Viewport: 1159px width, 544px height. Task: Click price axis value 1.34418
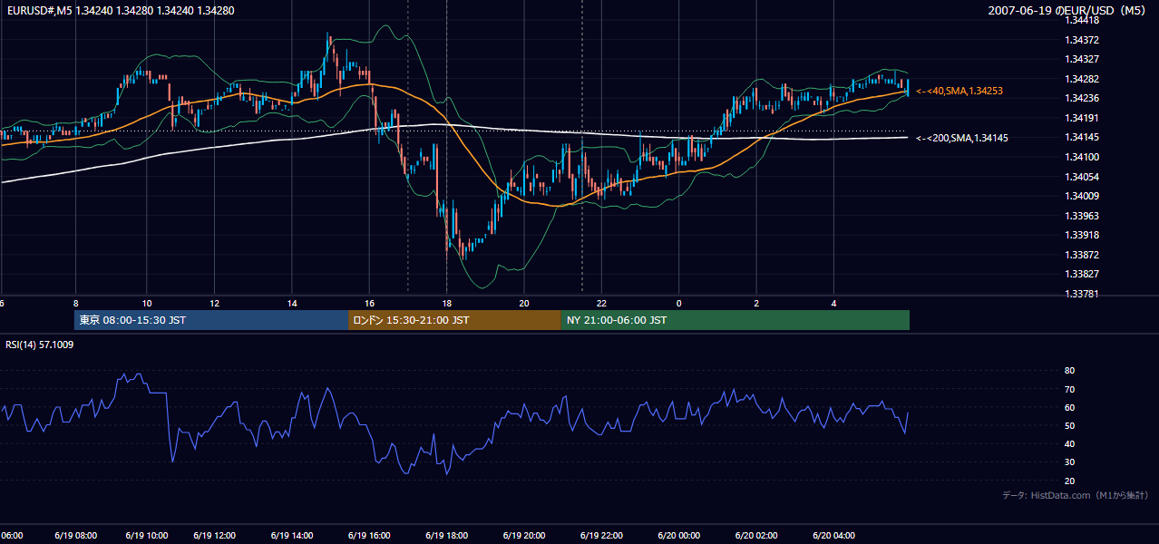1083,20
